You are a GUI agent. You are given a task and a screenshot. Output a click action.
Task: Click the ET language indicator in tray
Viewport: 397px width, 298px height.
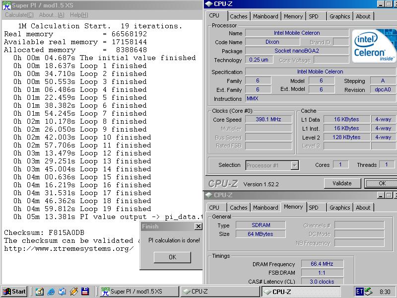pyautogui.click(x=359, y=292)
